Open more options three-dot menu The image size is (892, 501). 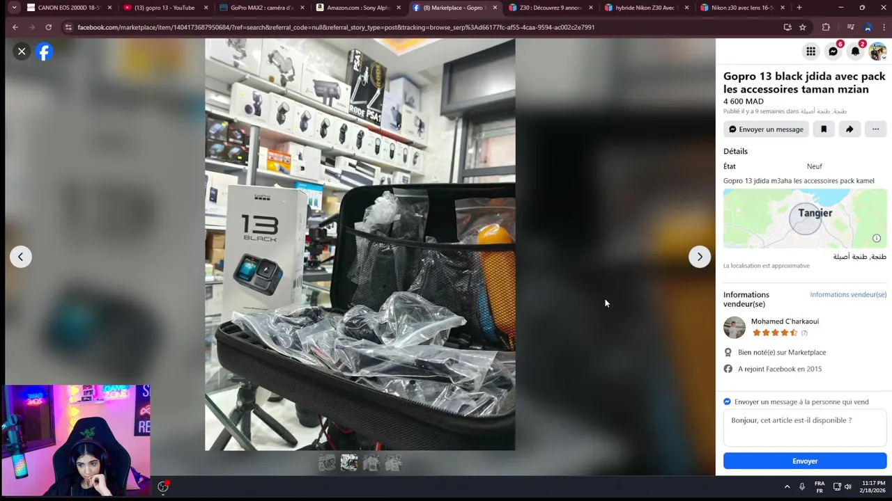[875, 129]
